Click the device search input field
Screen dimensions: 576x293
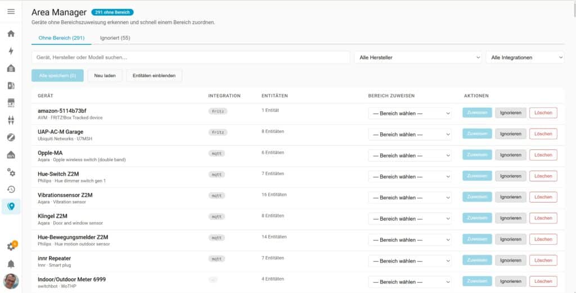point(191,58)
